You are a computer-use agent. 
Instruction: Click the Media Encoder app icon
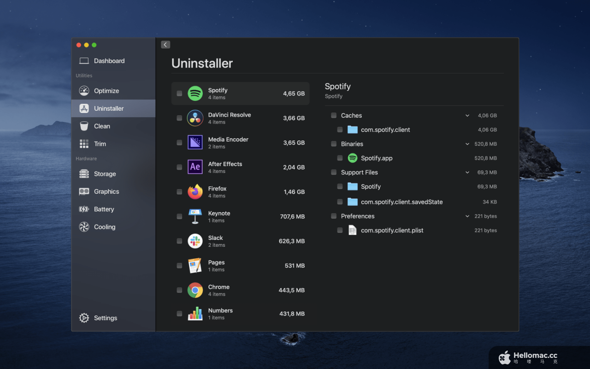click(x=195, y=143)
